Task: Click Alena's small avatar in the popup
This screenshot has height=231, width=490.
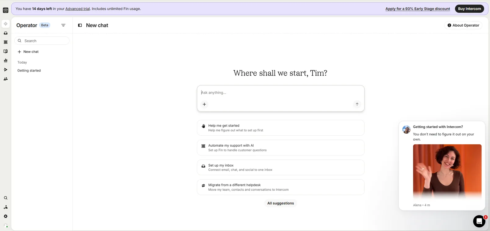Action: tap(406, 130)
